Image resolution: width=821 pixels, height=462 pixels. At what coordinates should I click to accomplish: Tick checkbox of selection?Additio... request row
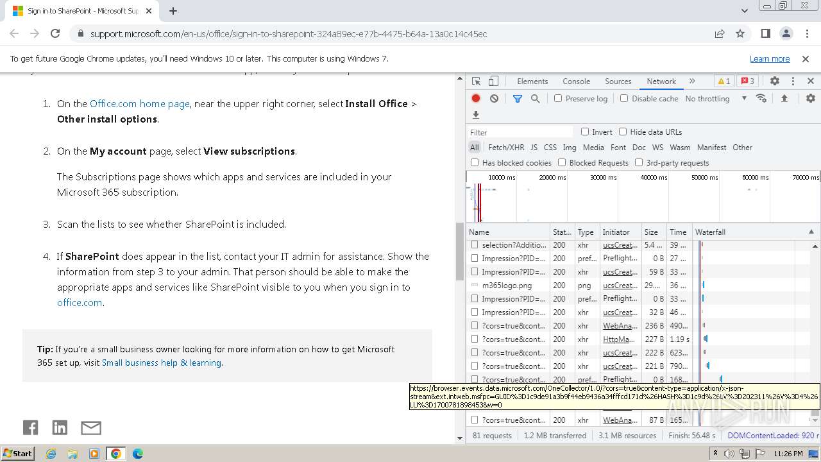[x=475, y=244]
